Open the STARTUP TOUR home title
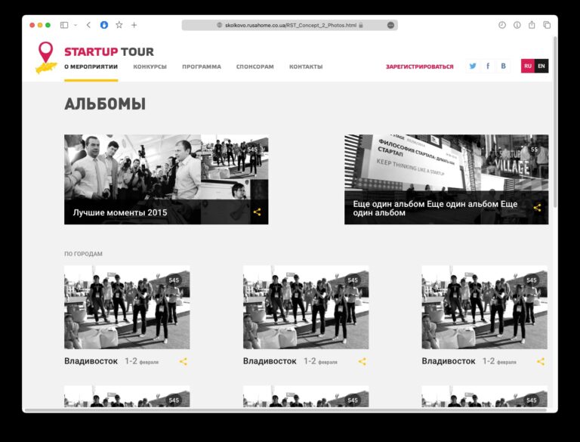 [x=109, y=52]
